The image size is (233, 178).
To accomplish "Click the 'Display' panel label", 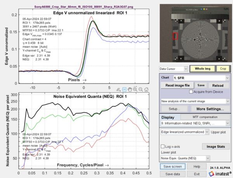I will pyautogui.click(x=168, y=118).
